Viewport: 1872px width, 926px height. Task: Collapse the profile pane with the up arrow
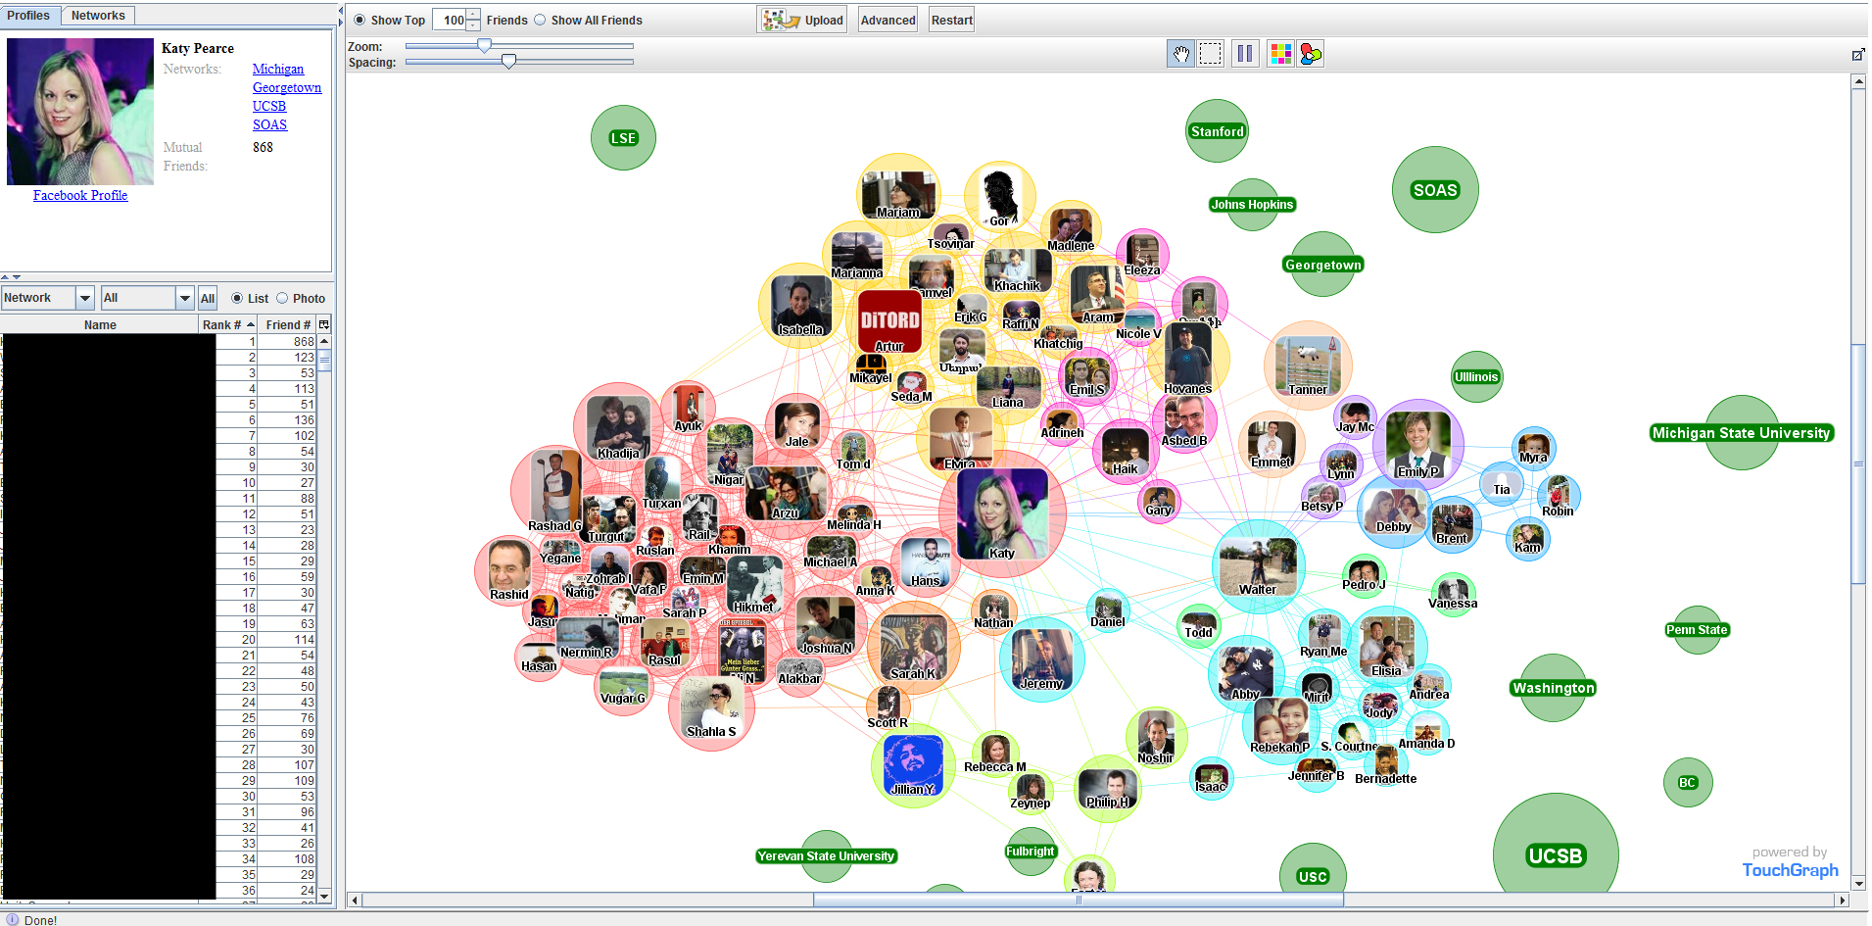pos(5,277)
